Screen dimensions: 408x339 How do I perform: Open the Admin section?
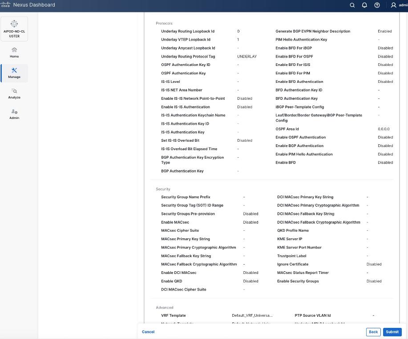point(14,115)
